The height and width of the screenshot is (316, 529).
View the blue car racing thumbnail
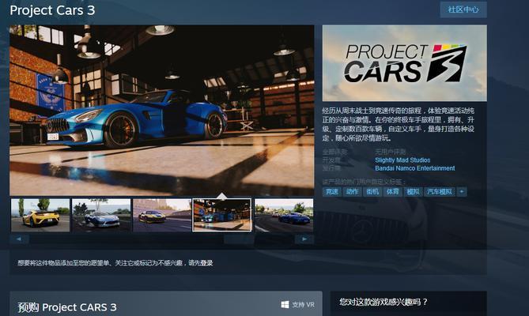click(x=284, y=215)
